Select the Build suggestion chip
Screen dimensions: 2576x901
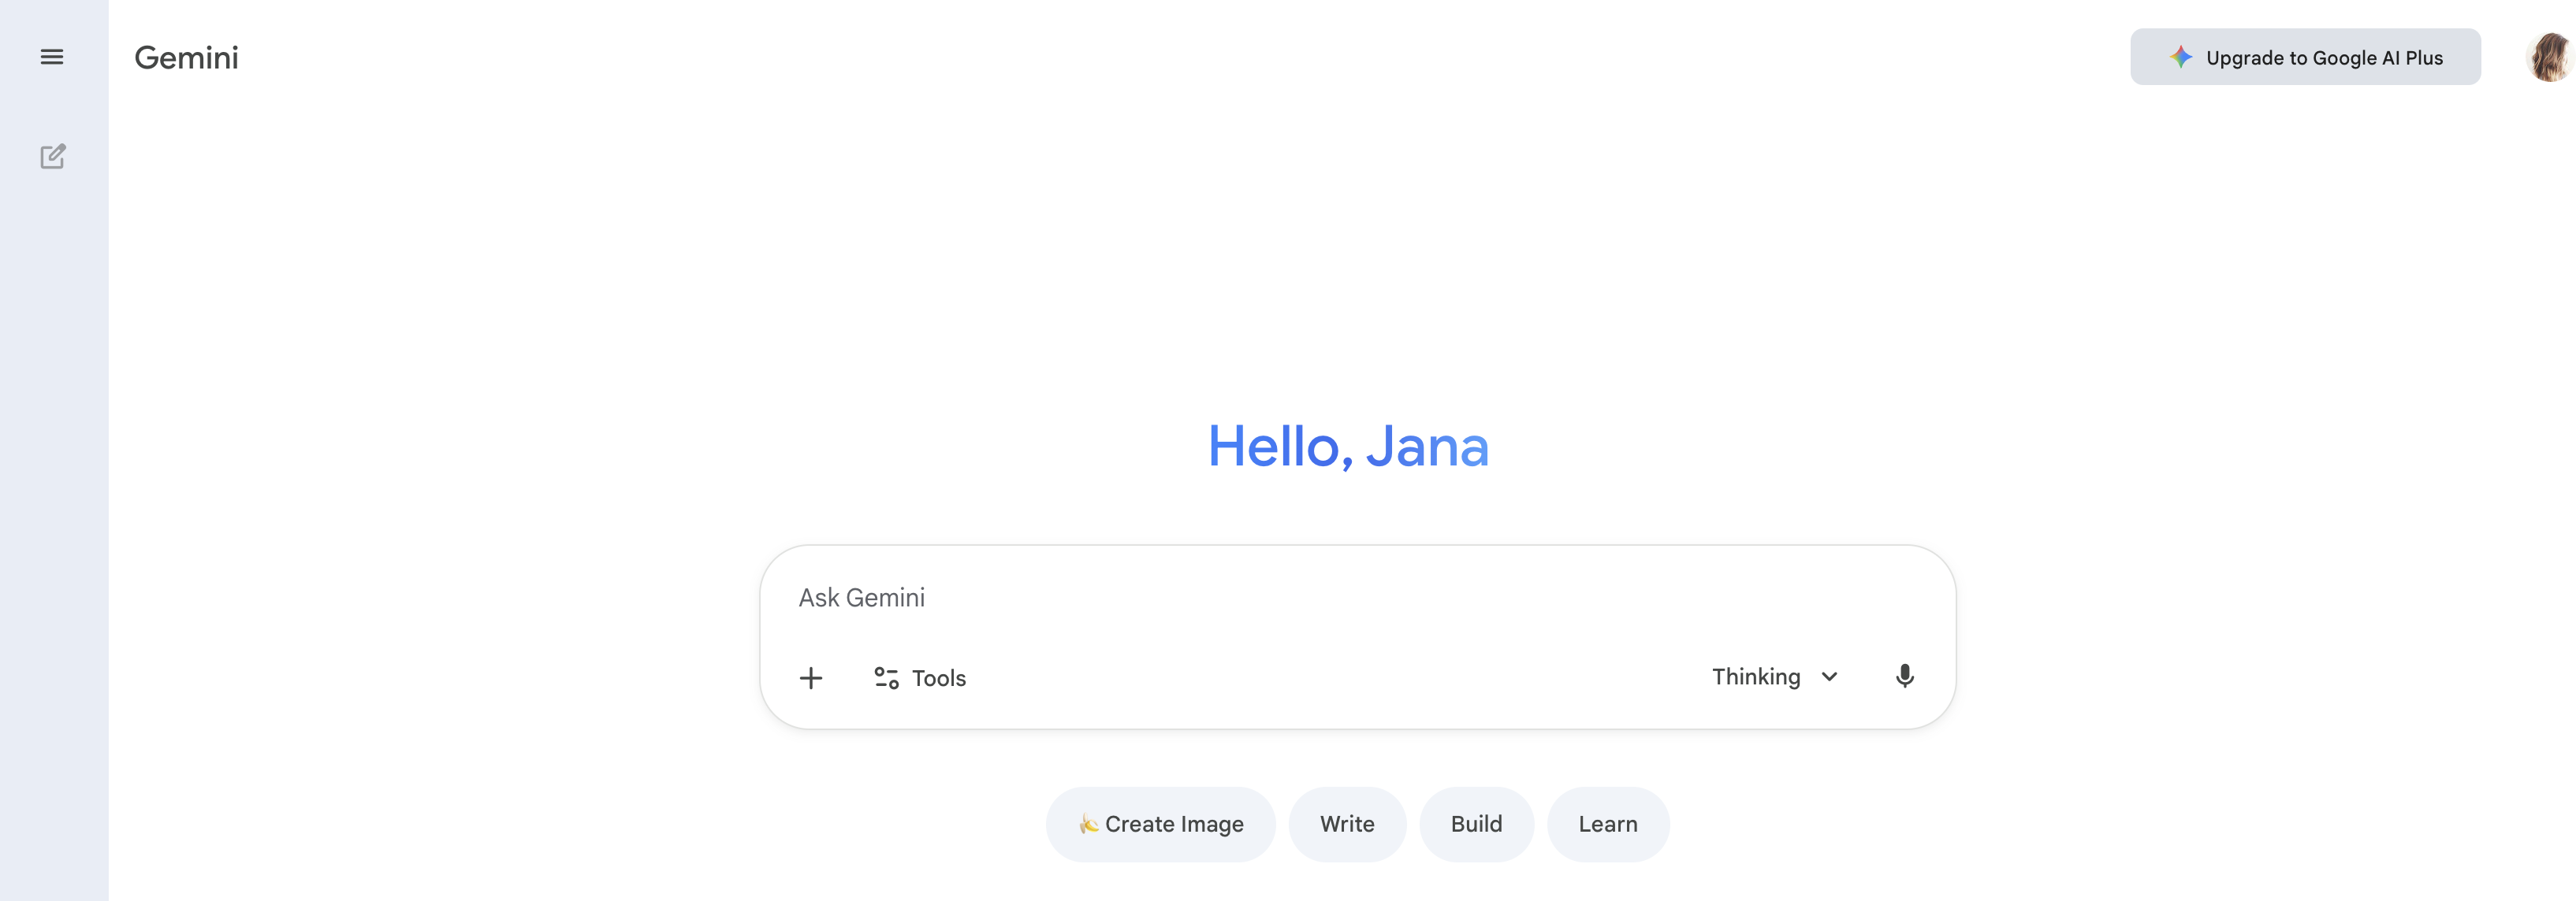(1477, 824)
